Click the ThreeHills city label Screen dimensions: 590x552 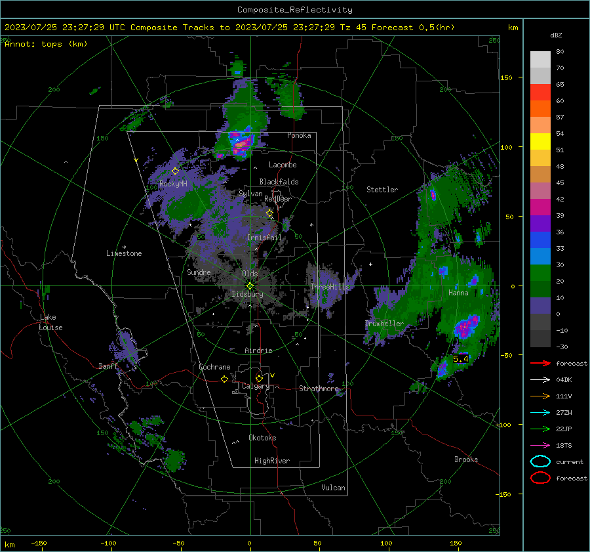coord(330,287)
